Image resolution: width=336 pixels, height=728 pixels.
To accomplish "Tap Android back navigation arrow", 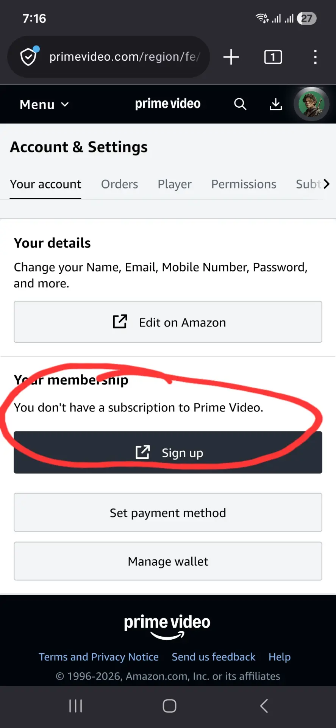I will [x=264, y=706].
